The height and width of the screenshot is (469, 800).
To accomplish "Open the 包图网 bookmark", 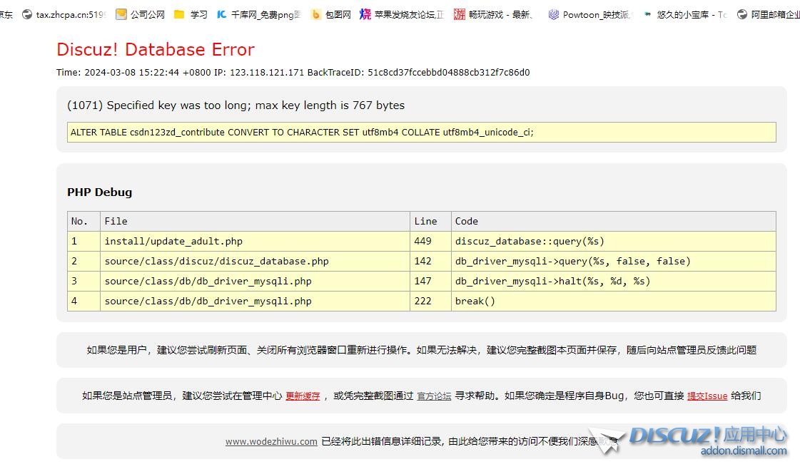I will pyautogui.click(x=331, y=14).
